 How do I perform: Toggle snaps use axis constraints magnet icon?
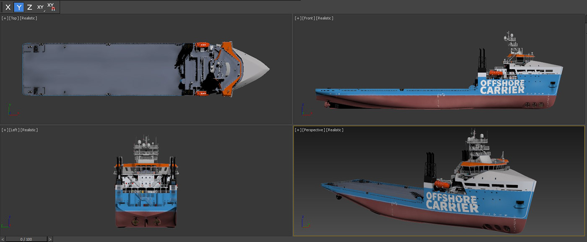point(51,7)
